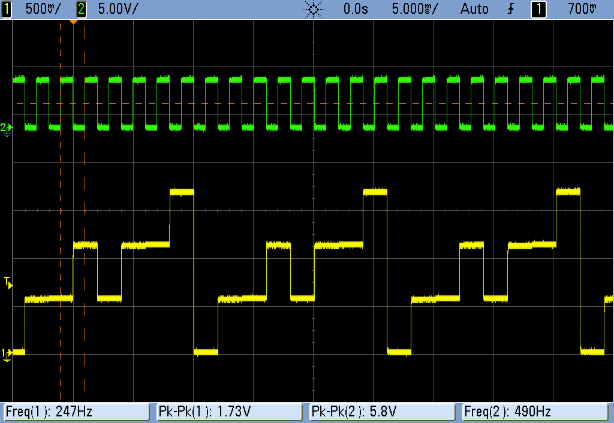
Task: Click the orange trigger position marker
Action: click(74, 20)
